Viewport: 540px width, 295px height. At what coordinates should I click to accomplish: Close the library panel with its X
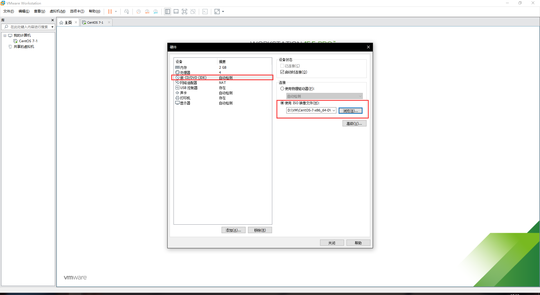[x=53, y=20]
